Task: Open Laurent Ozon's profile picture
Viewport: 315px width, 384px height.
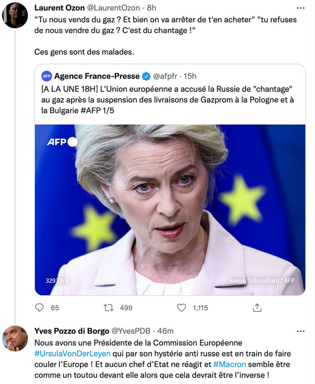Action: (15, 15)
